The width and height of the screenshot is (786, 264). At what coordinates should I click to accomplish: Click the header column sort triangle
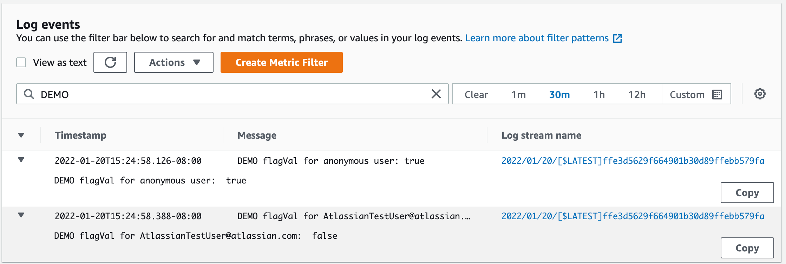(22, 135)
